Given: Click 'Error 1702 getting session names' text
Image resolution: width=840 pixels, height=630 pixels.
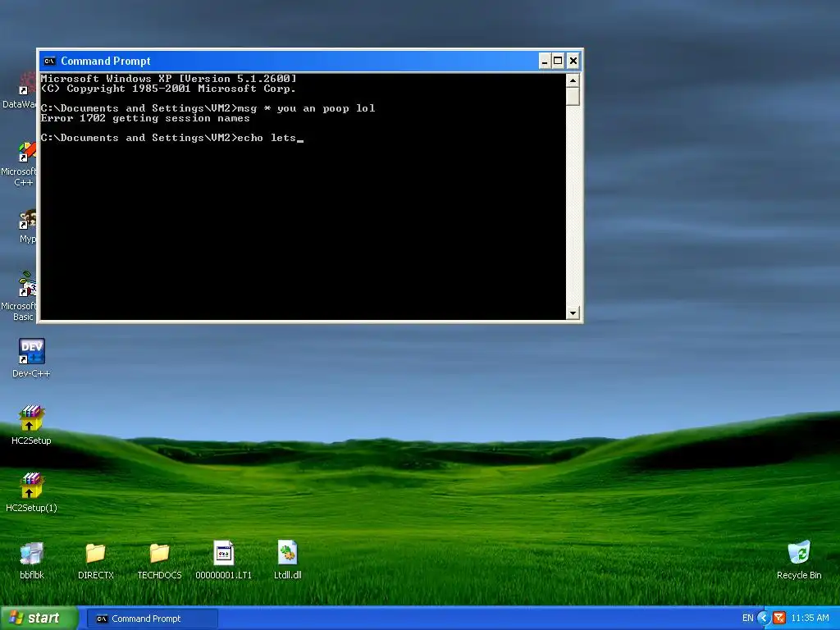Looking at the screenshot, I should (145, 118).
